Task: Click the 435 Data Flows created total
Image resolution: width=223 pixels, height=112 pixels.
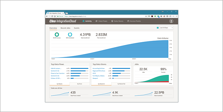Action: (73, 93)
